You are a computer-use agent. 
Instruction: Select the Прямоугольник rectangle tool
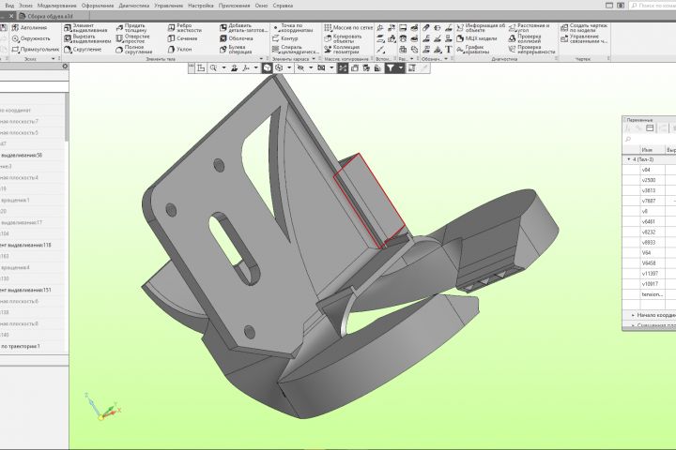36,50
